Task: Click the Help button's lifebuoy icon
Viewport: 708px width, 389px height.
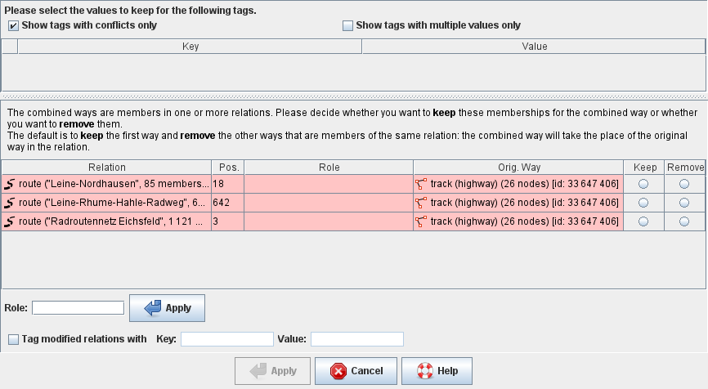Action: [424, 371]
